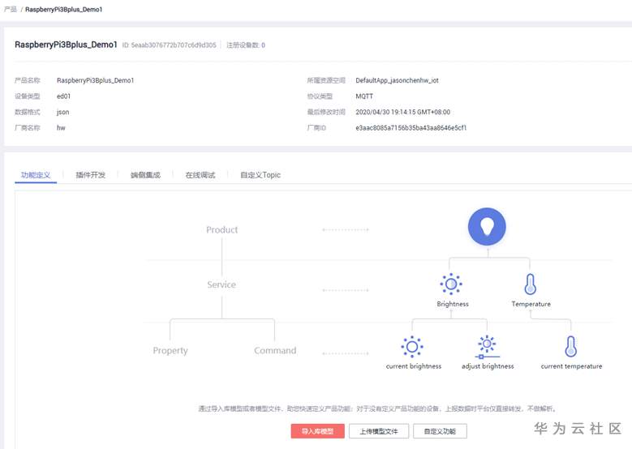Screen dimensions: 632x449
Task: Click the RaspberryPi3Bplus_Demo1 page title
Action: [66, 45]
